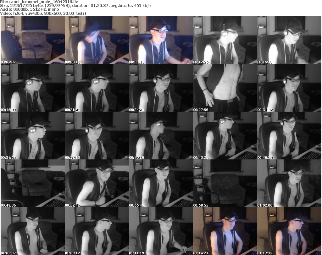The image size is (322, 255).
Task: Select the thumbnail stamped 00:49:36
Action: point(33,183)
